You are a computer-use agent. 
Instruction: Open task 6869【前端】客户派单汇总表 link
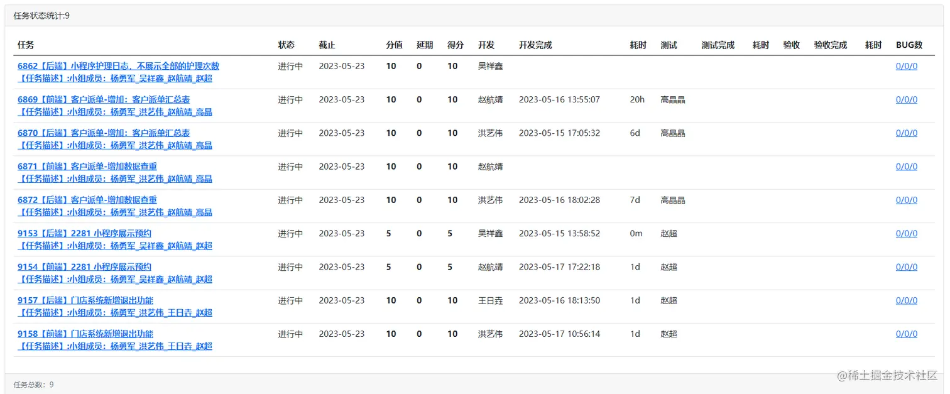click(104, 99)
